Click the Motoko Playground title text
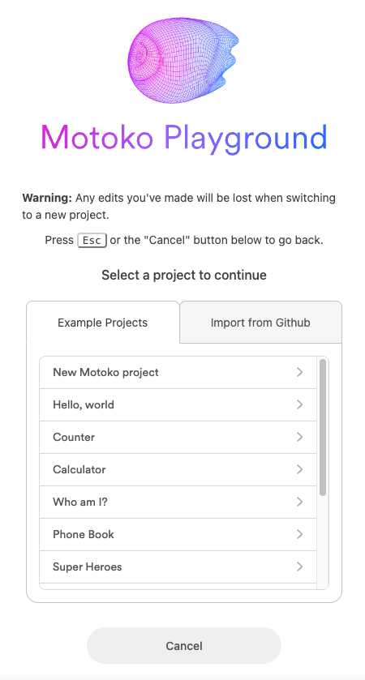This screenshot has height=680, width=365. point(183,138)
